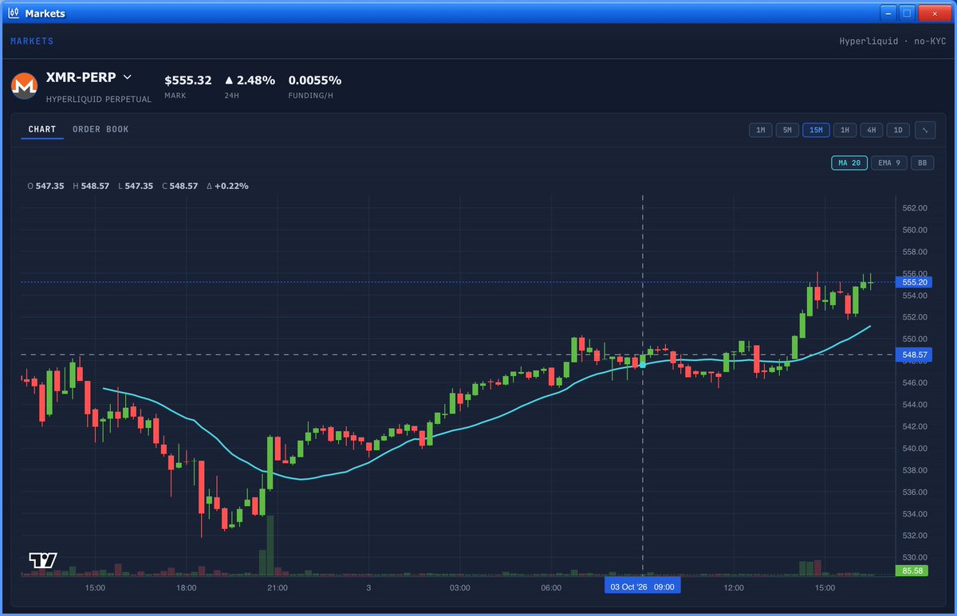Viewport: 957px width, 616px height.
Task: Click the 2.48% 24H change value
Action: pos(250,80)
